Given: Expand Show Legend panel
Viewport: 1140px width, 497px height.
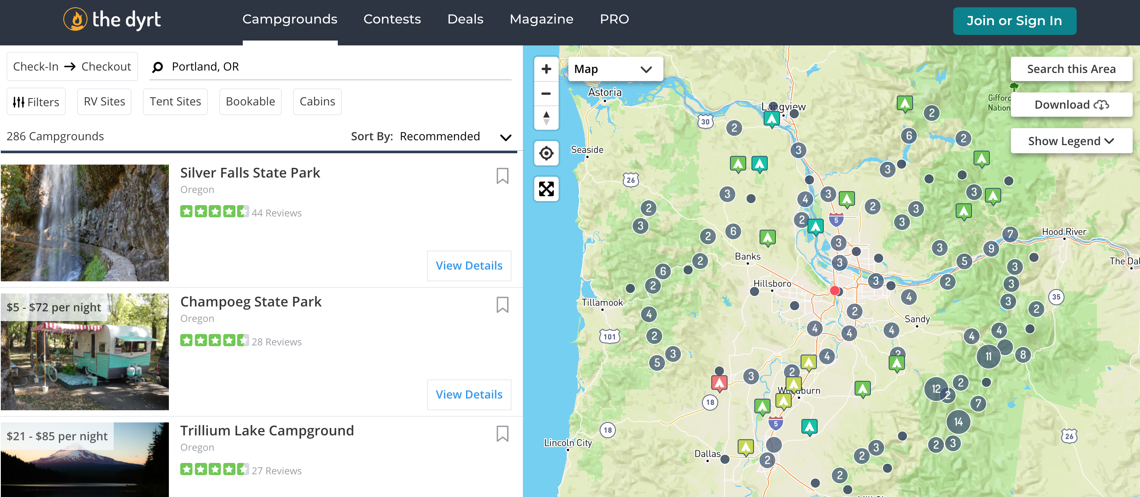Looking at the screenshot, I should pyautogui.click(x=1071, y=141).
